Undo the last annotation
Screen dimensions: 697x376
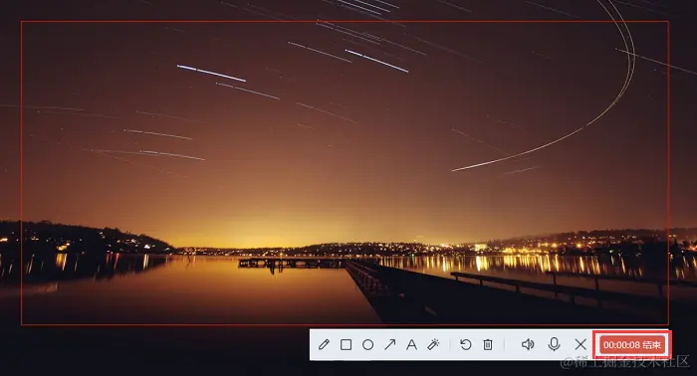pyautogui.click(x=465, y=344)
